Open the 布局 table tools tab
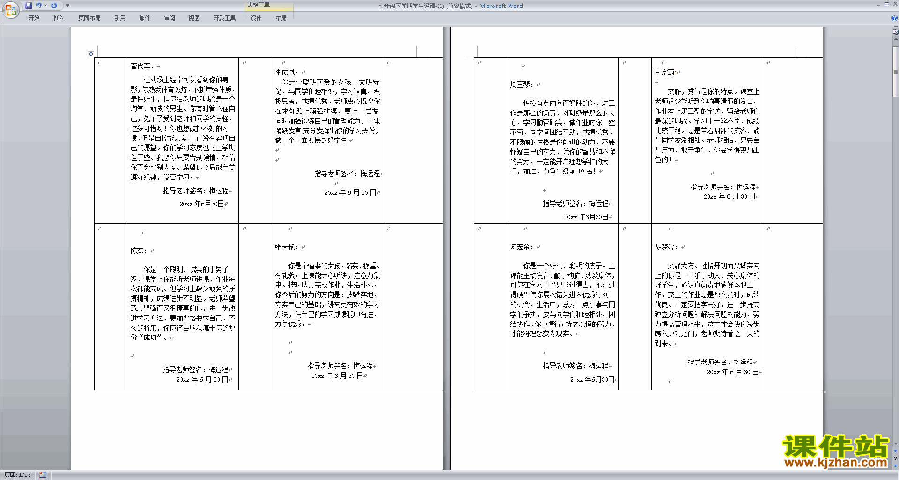Viewport: 899px width, 480px height. [x=281, y=18]
